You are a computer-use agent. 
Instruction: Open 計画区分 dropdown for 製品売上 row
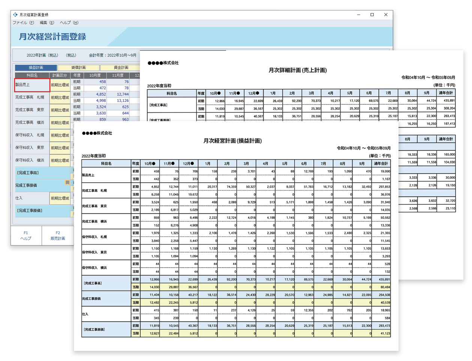[x=60, y=85]
